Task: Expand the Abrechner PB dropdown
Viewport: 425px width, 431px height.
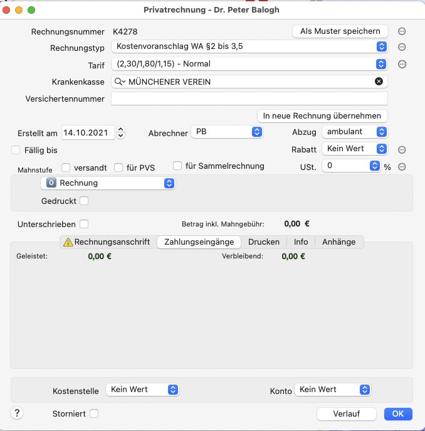Action: click(x=227, y=132)
